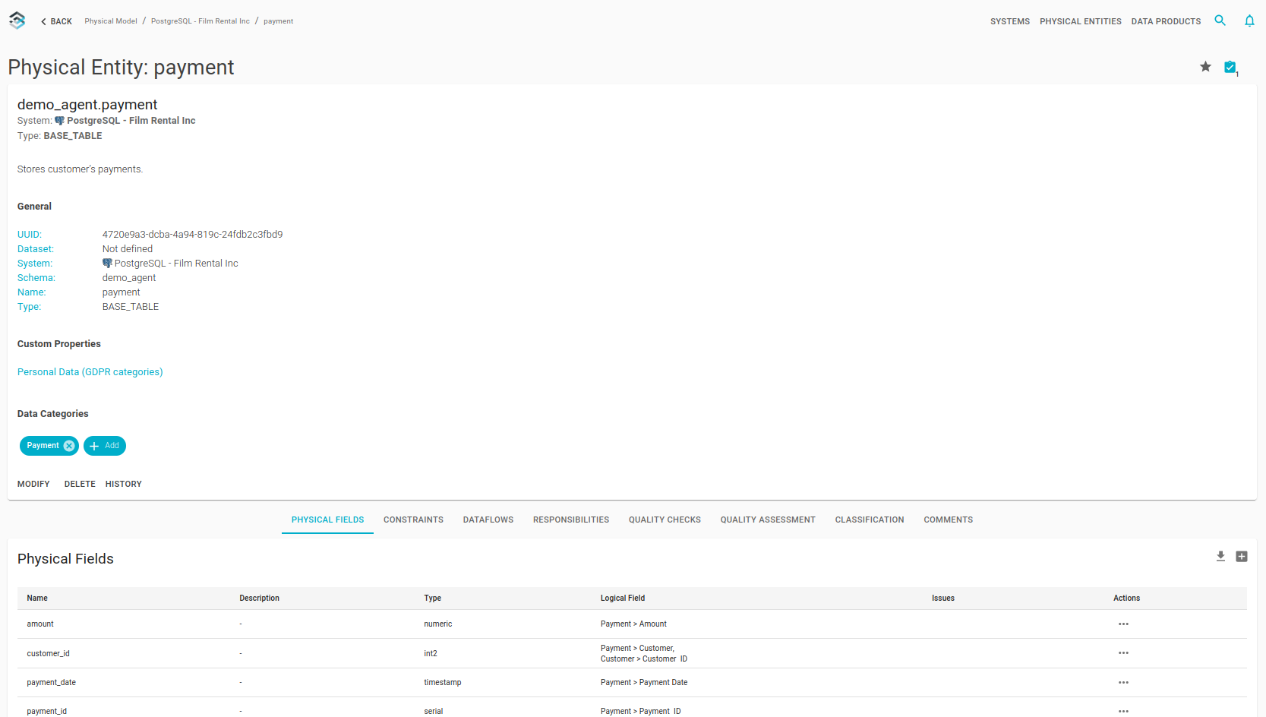
Task: Click the payment breadcrumb item
Action: tap(278, 21)
